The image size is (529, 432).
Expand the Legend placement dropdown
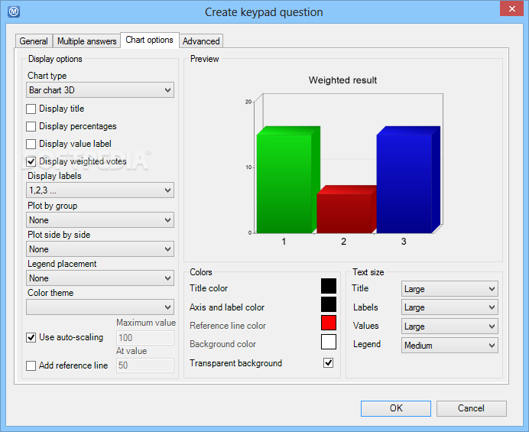pyautogui.click(x=100, y=278)
